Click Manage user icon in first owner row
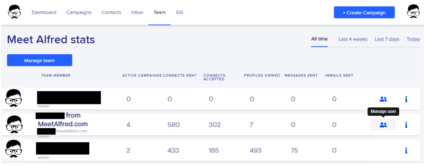The height and width of the screenshot is (166, 425). (x=383, y=99)
